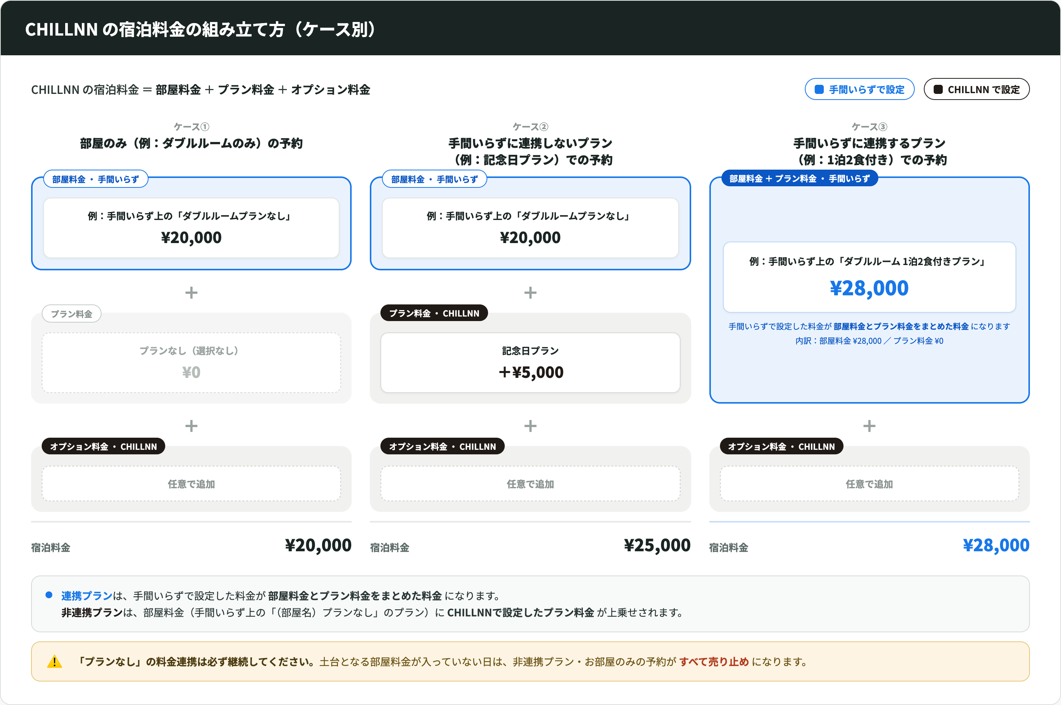Click the blue ¥28,000 total in case 3

[x=996, y=545]
